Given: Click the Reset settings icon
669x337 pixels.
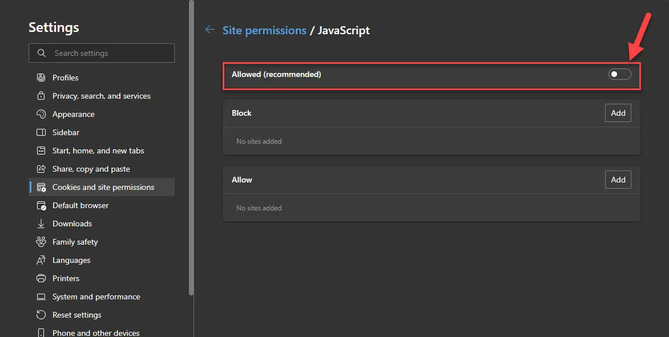Looking at the screenshot, I should pos(41,315).
